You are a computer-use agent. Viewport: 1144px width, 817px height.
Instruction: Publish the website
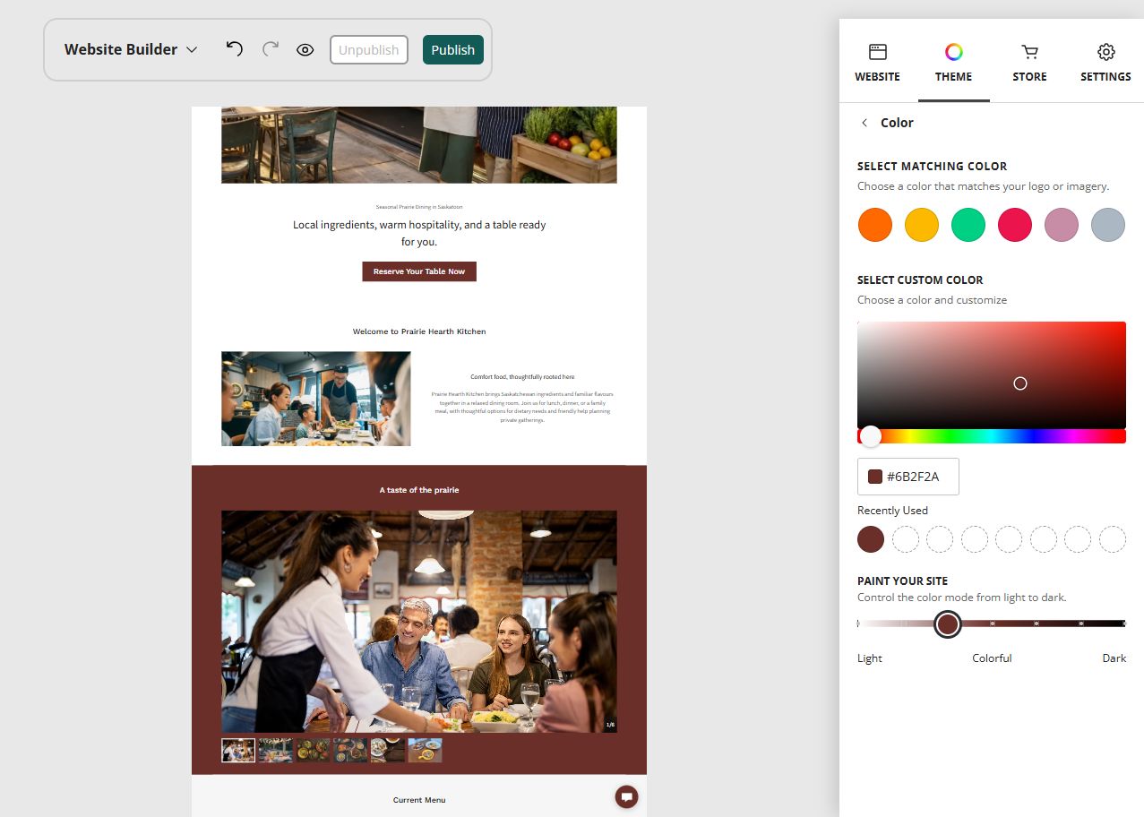pyautogui.click(x=453, y=50)
